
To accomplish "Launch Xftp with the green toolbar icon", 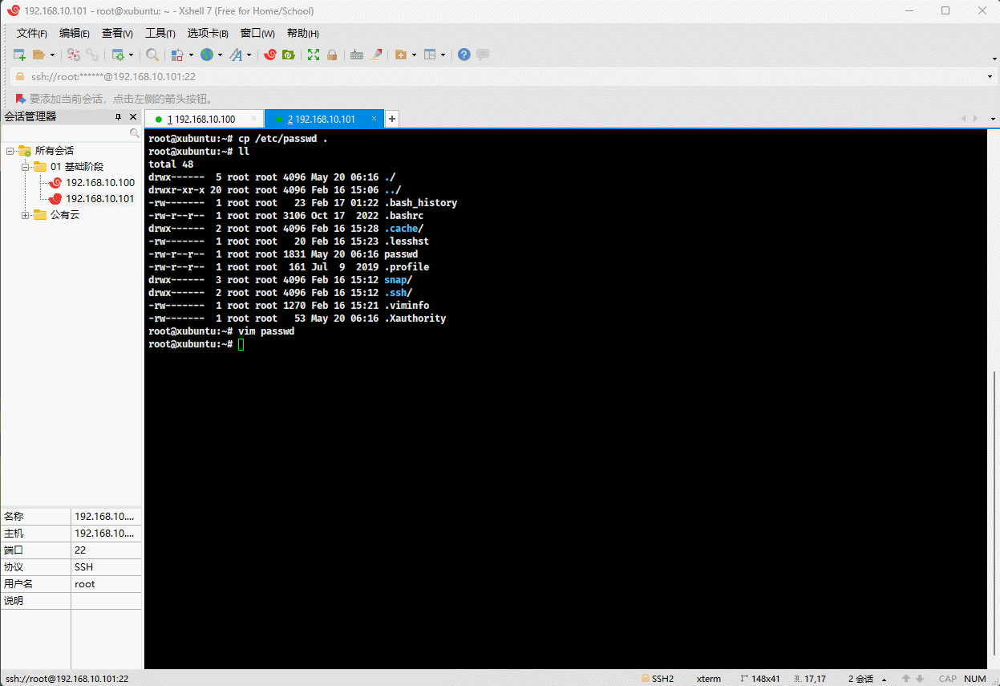I will [x=288, y=55].
